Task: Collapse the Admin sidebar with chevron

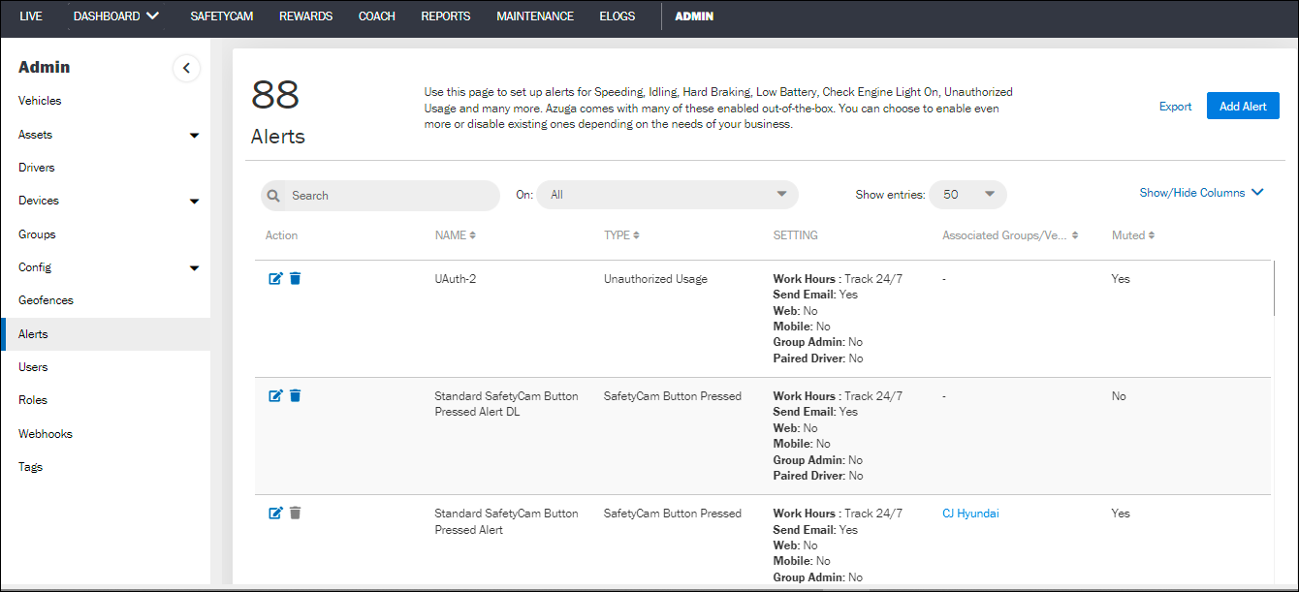Action: [186, 68]
